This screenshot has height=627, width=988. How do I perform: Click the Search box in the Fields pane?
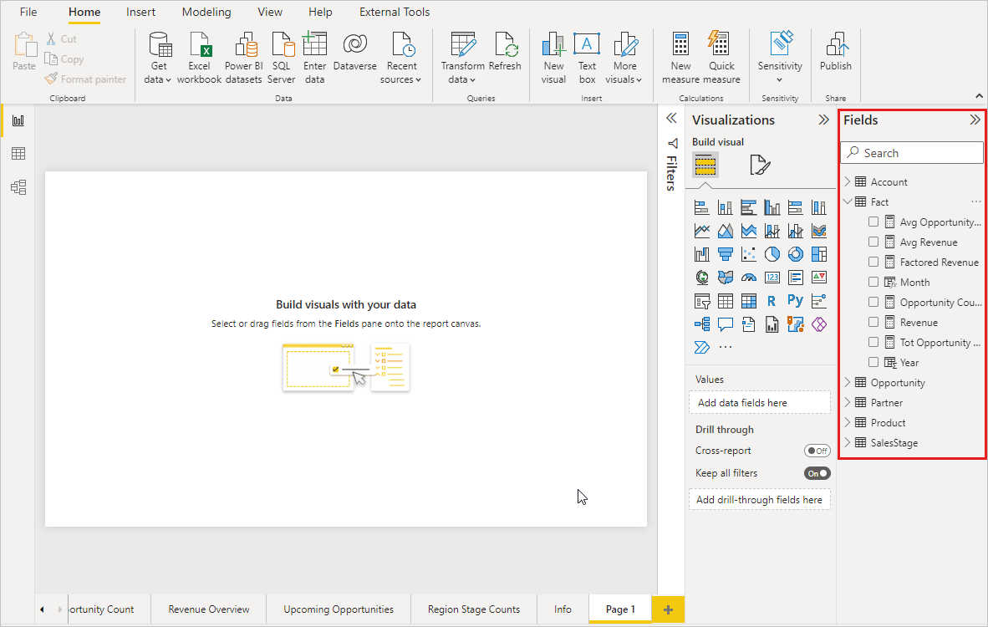[911, 152]
